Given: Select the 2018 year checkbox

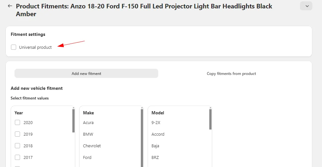Looking at the screenshot, I should point(17,146).
